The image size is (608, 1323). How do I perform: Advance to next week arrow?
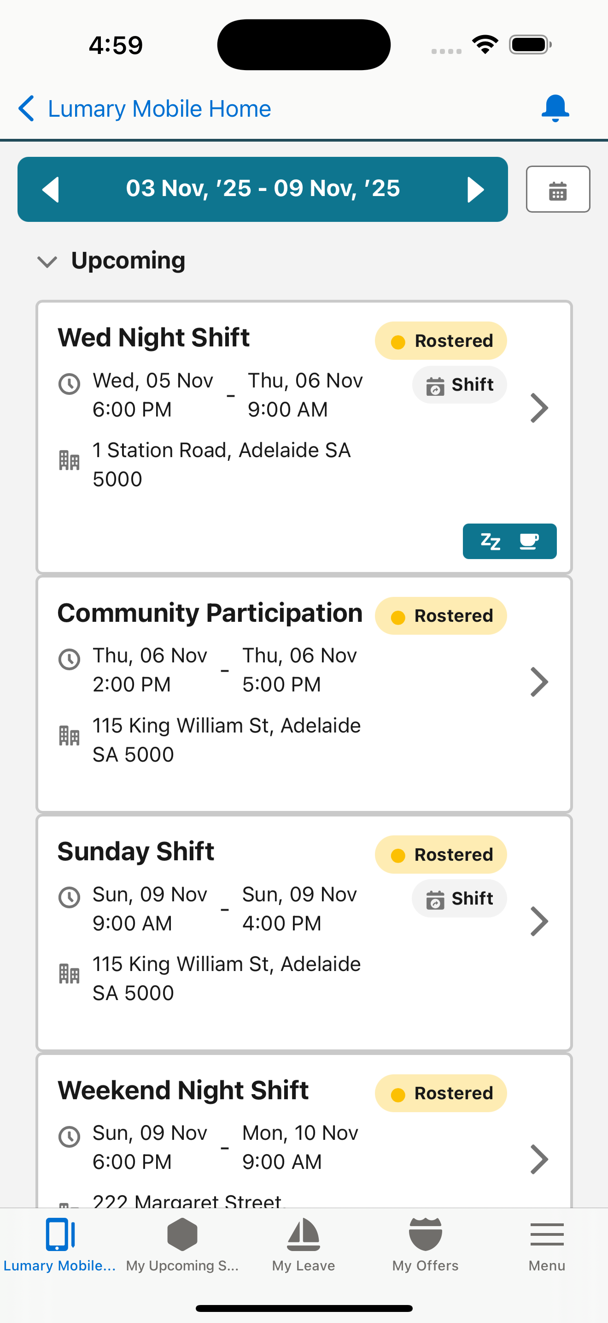[x=475, y=190]
